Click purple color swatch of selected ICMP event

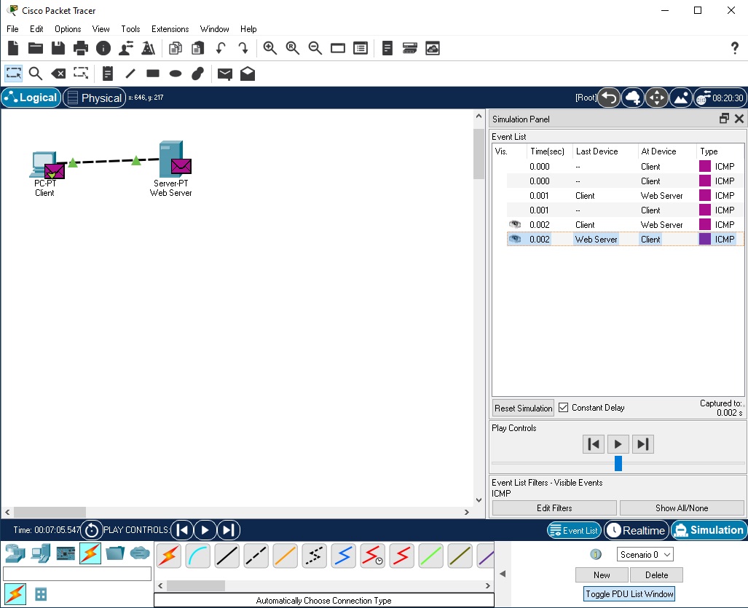pyautogui.click(x=704, y=239)
